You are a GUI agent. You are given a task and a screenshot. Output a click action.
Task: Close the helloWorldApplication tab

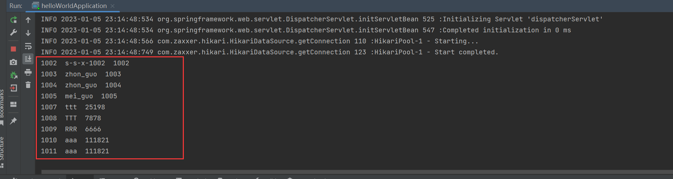point(113,6)
